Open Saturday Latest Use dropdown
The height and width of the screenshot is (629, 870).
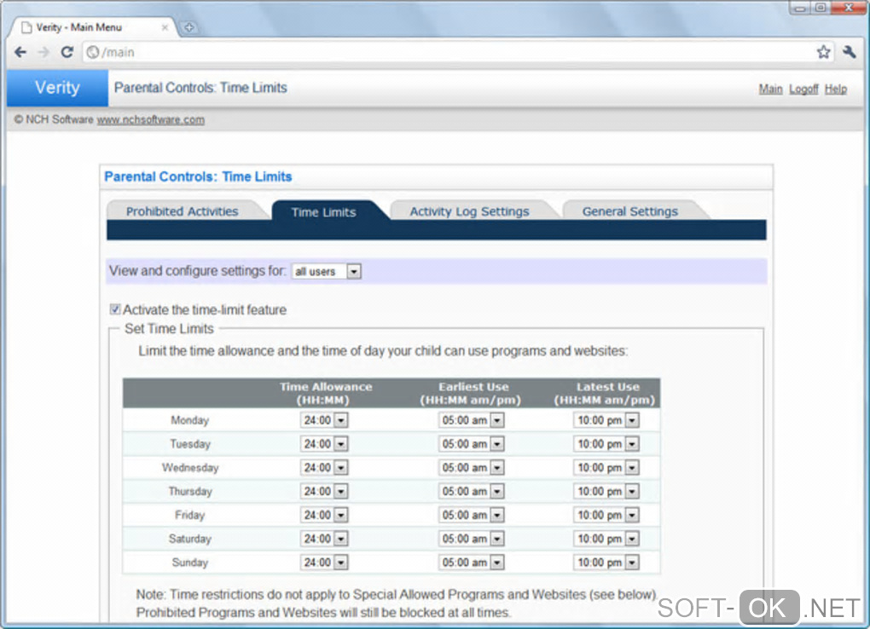pos(606,539)
